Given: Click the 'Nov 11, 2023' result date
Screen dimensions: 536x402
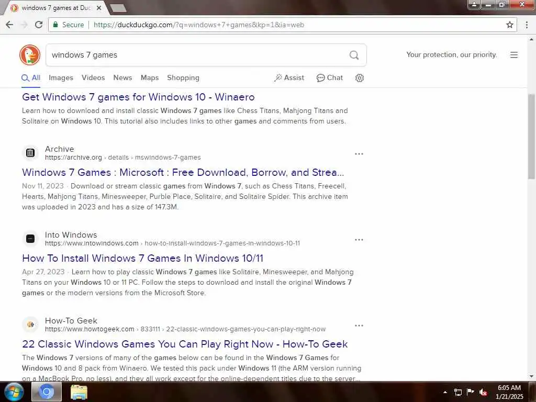Looking at the screenshot, I should 43,186.
